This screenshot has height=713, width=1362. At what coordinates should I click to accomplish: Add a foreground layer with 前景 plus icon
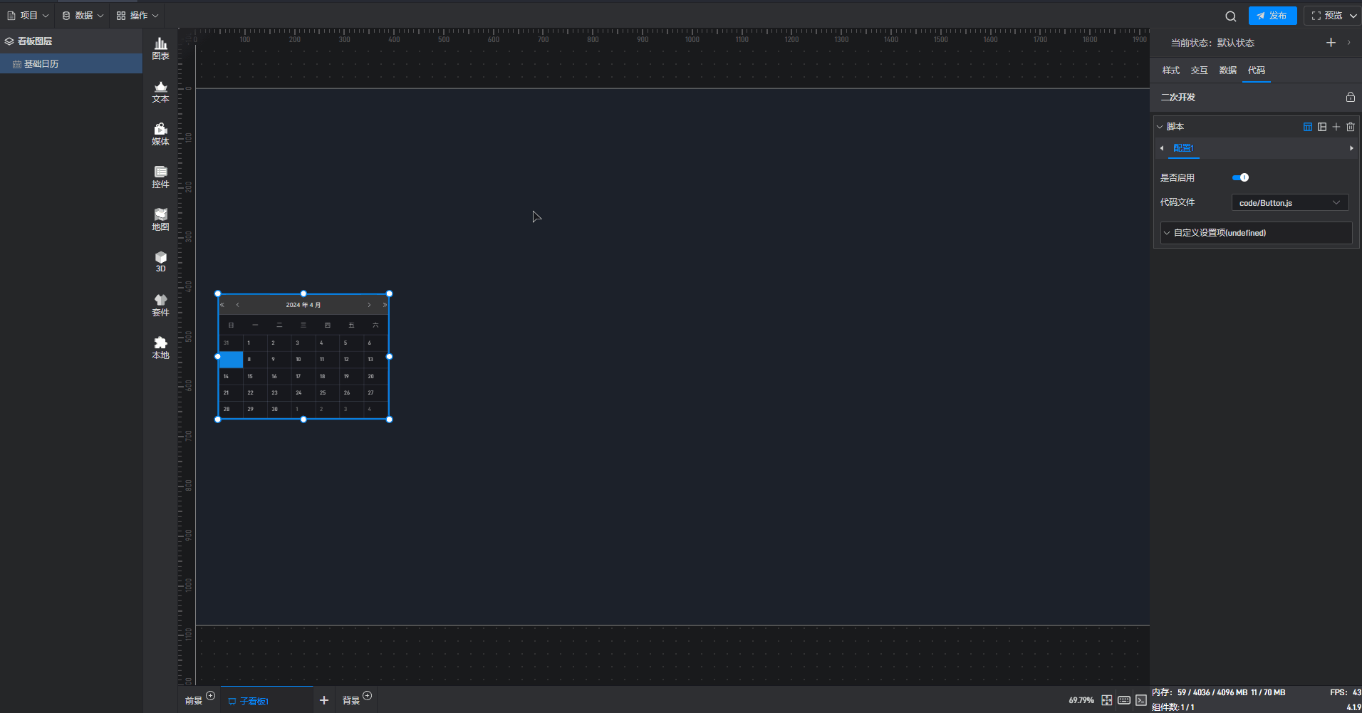(210, 695)
